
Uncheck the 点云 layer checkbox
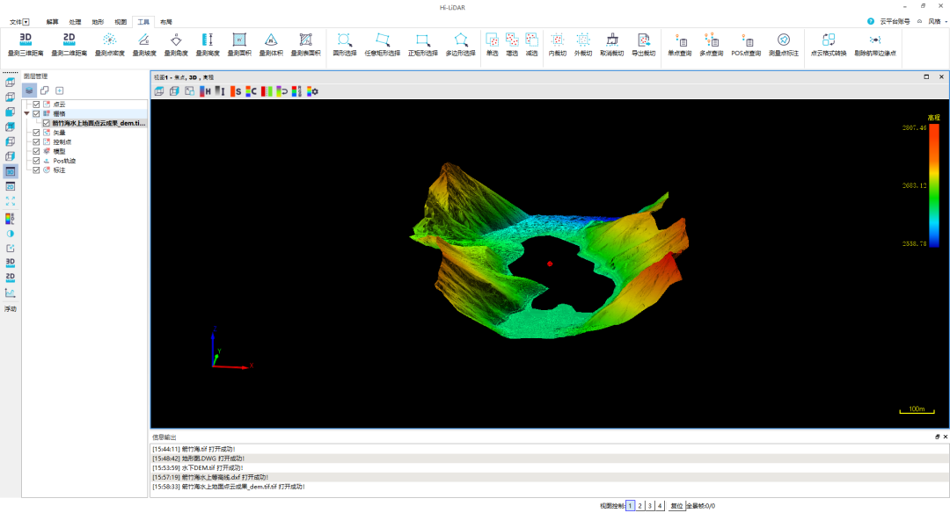36,104
